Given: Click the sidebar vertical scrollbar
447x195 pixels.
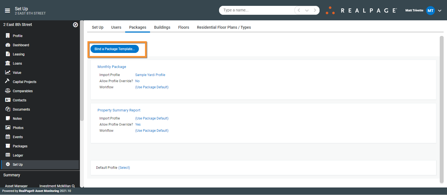Looking at the screenshot, I should click(82, 70).
